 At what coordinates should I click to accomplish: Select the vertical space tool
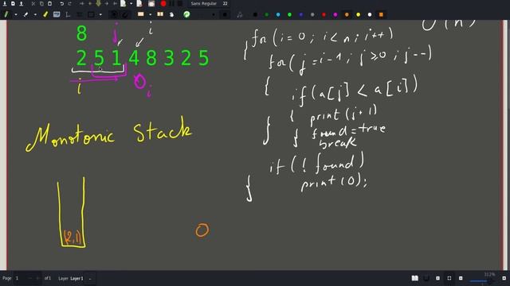click(160, 14)
